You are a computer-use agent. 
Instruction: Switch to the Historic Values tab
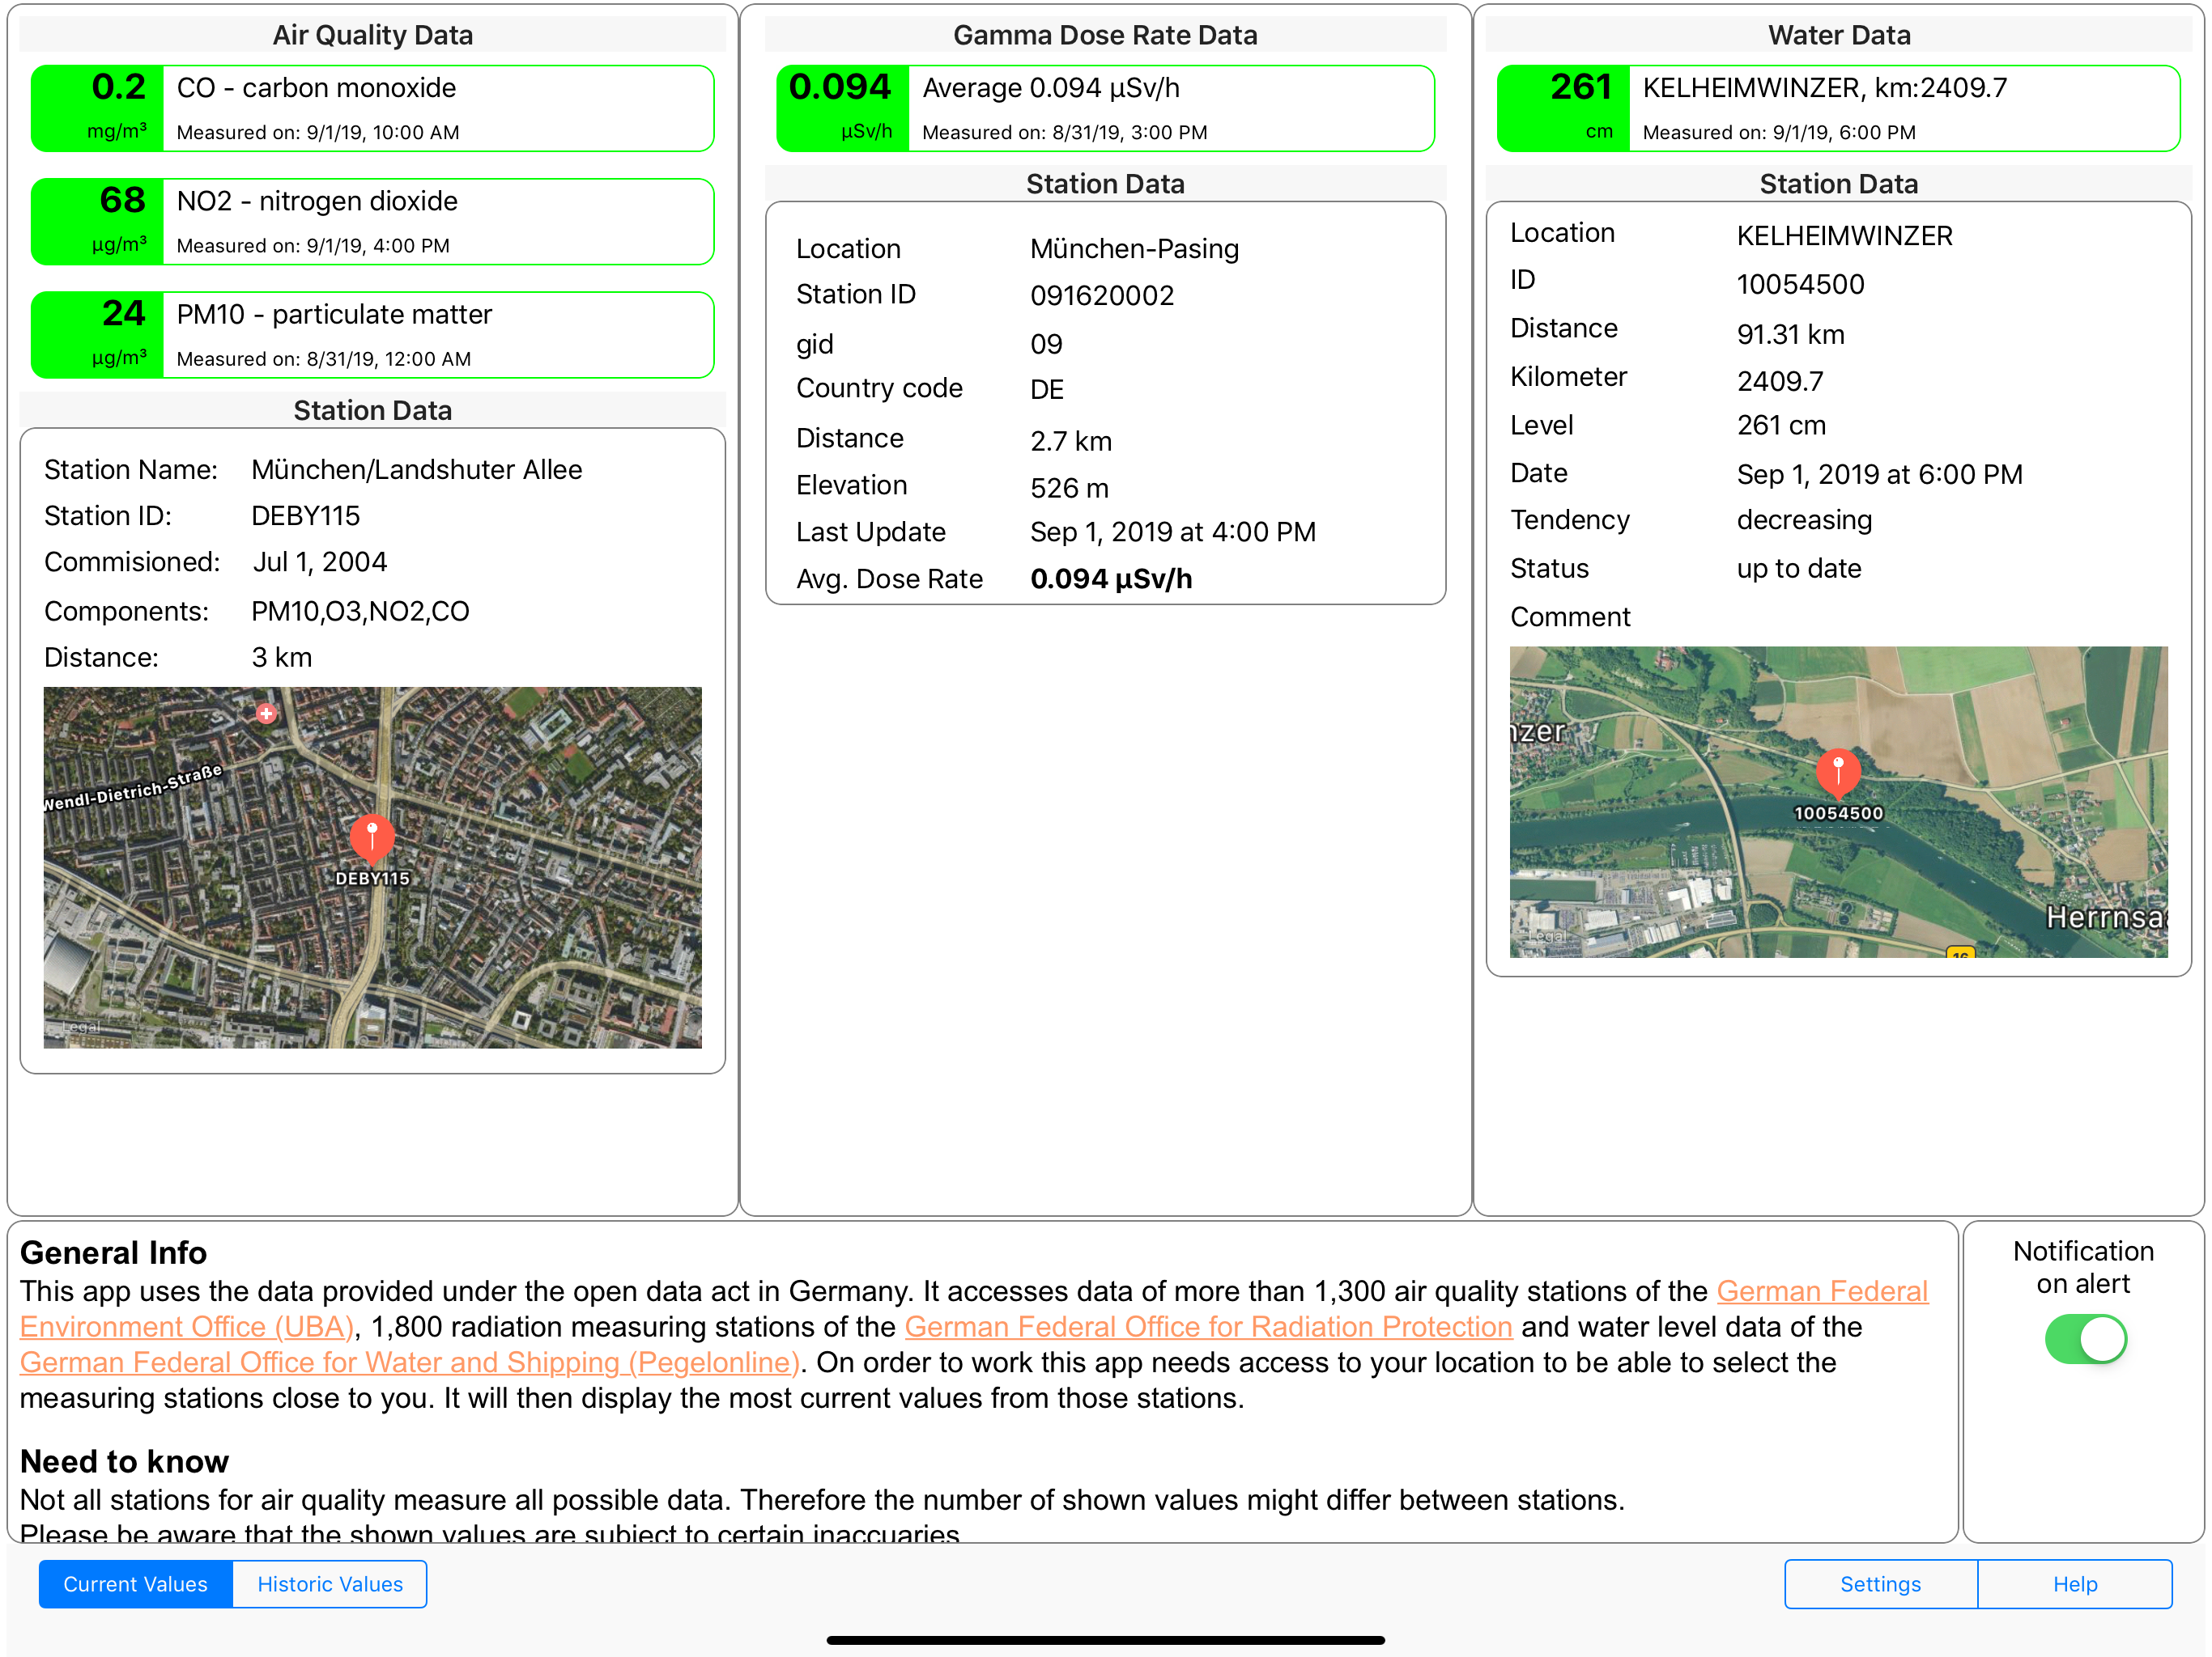pos(330,1584)
